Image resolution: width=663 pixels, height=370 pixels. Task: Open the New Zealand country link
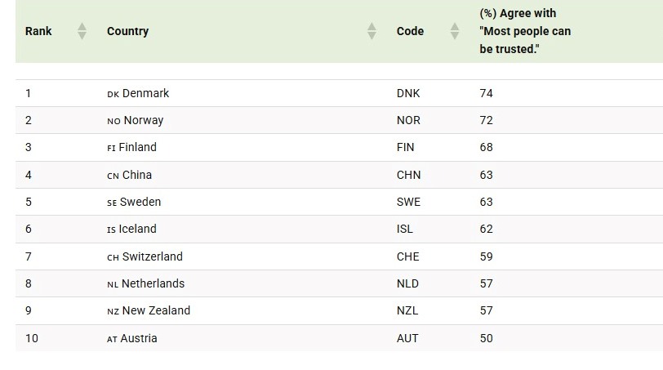pyautogui.click(x=156, y=310)
